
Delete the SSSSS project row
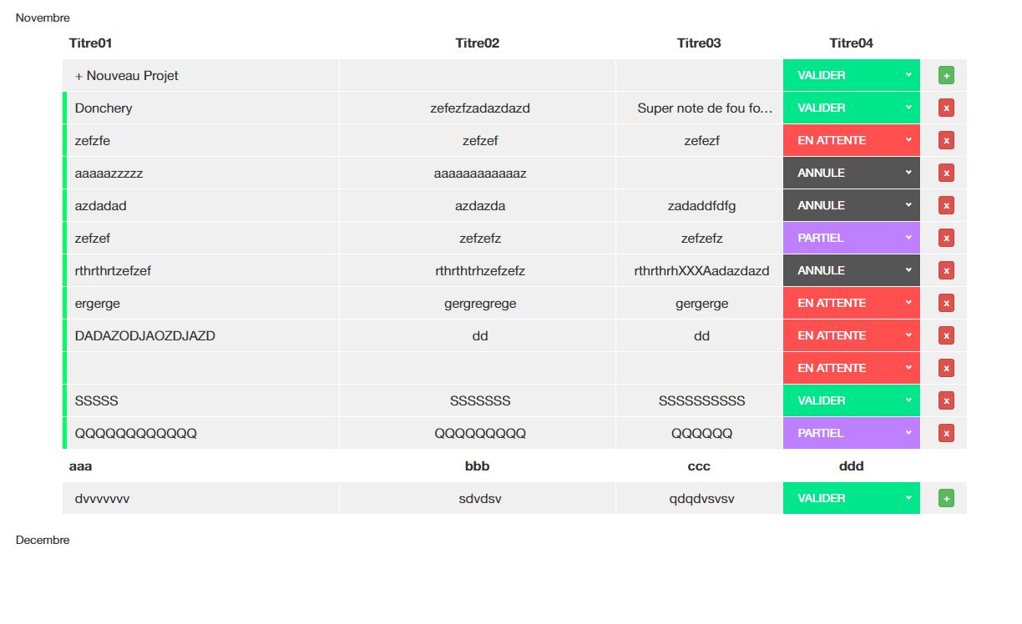(x=945, y=400)
